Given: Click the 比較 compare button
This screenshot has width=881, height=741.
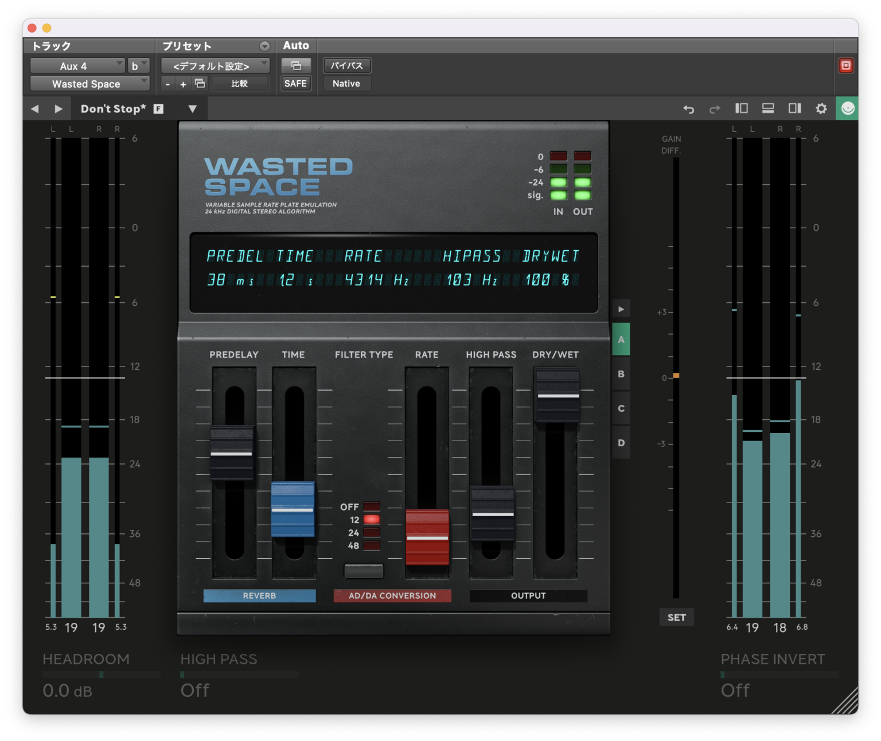Looking at the screenshot, I should click(240, 84).
